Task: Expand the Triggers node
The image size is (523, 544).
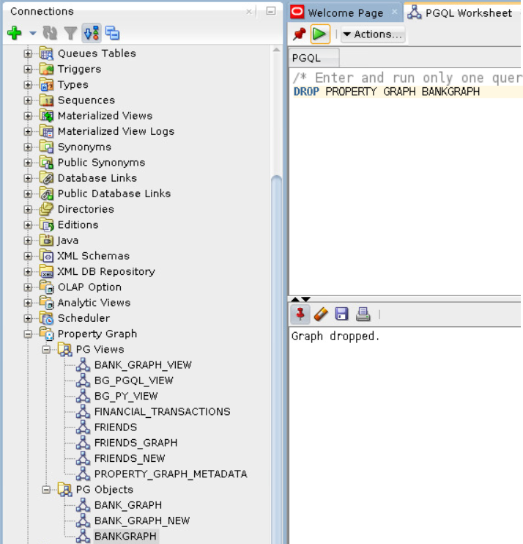Action: 28,69
